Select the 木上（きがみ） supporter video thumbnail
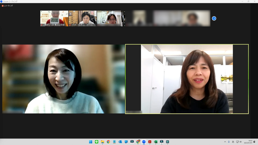 83,18
